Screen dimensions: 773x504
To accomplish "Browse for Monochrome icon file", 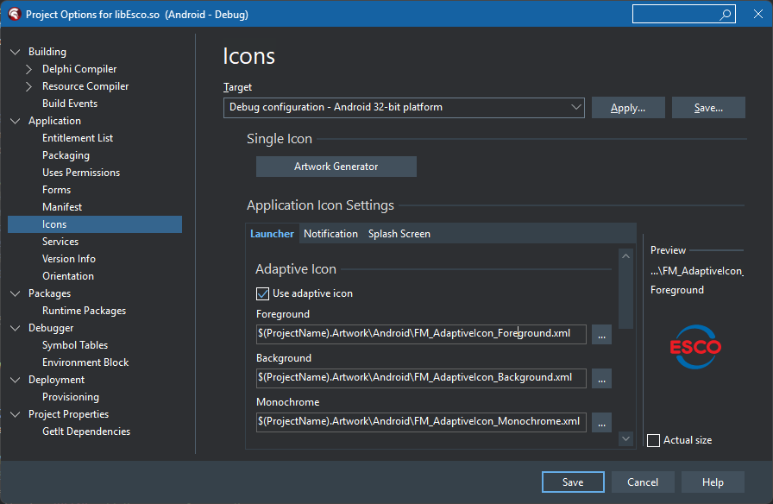I will click(x=601, y=423).
